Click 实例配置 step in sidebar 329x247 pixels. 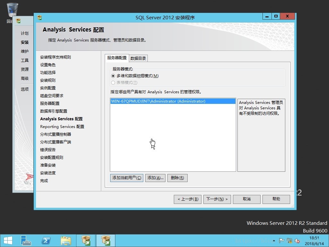[x=48, y=88]
